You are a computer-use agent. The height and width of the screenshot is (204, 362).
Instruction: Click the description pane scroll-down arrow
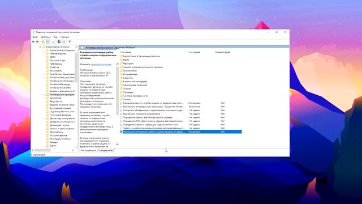point(117,144)
